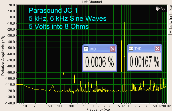
Task: Click the Relative Amplitude (dB) axis label
Action: coord(3,56)
